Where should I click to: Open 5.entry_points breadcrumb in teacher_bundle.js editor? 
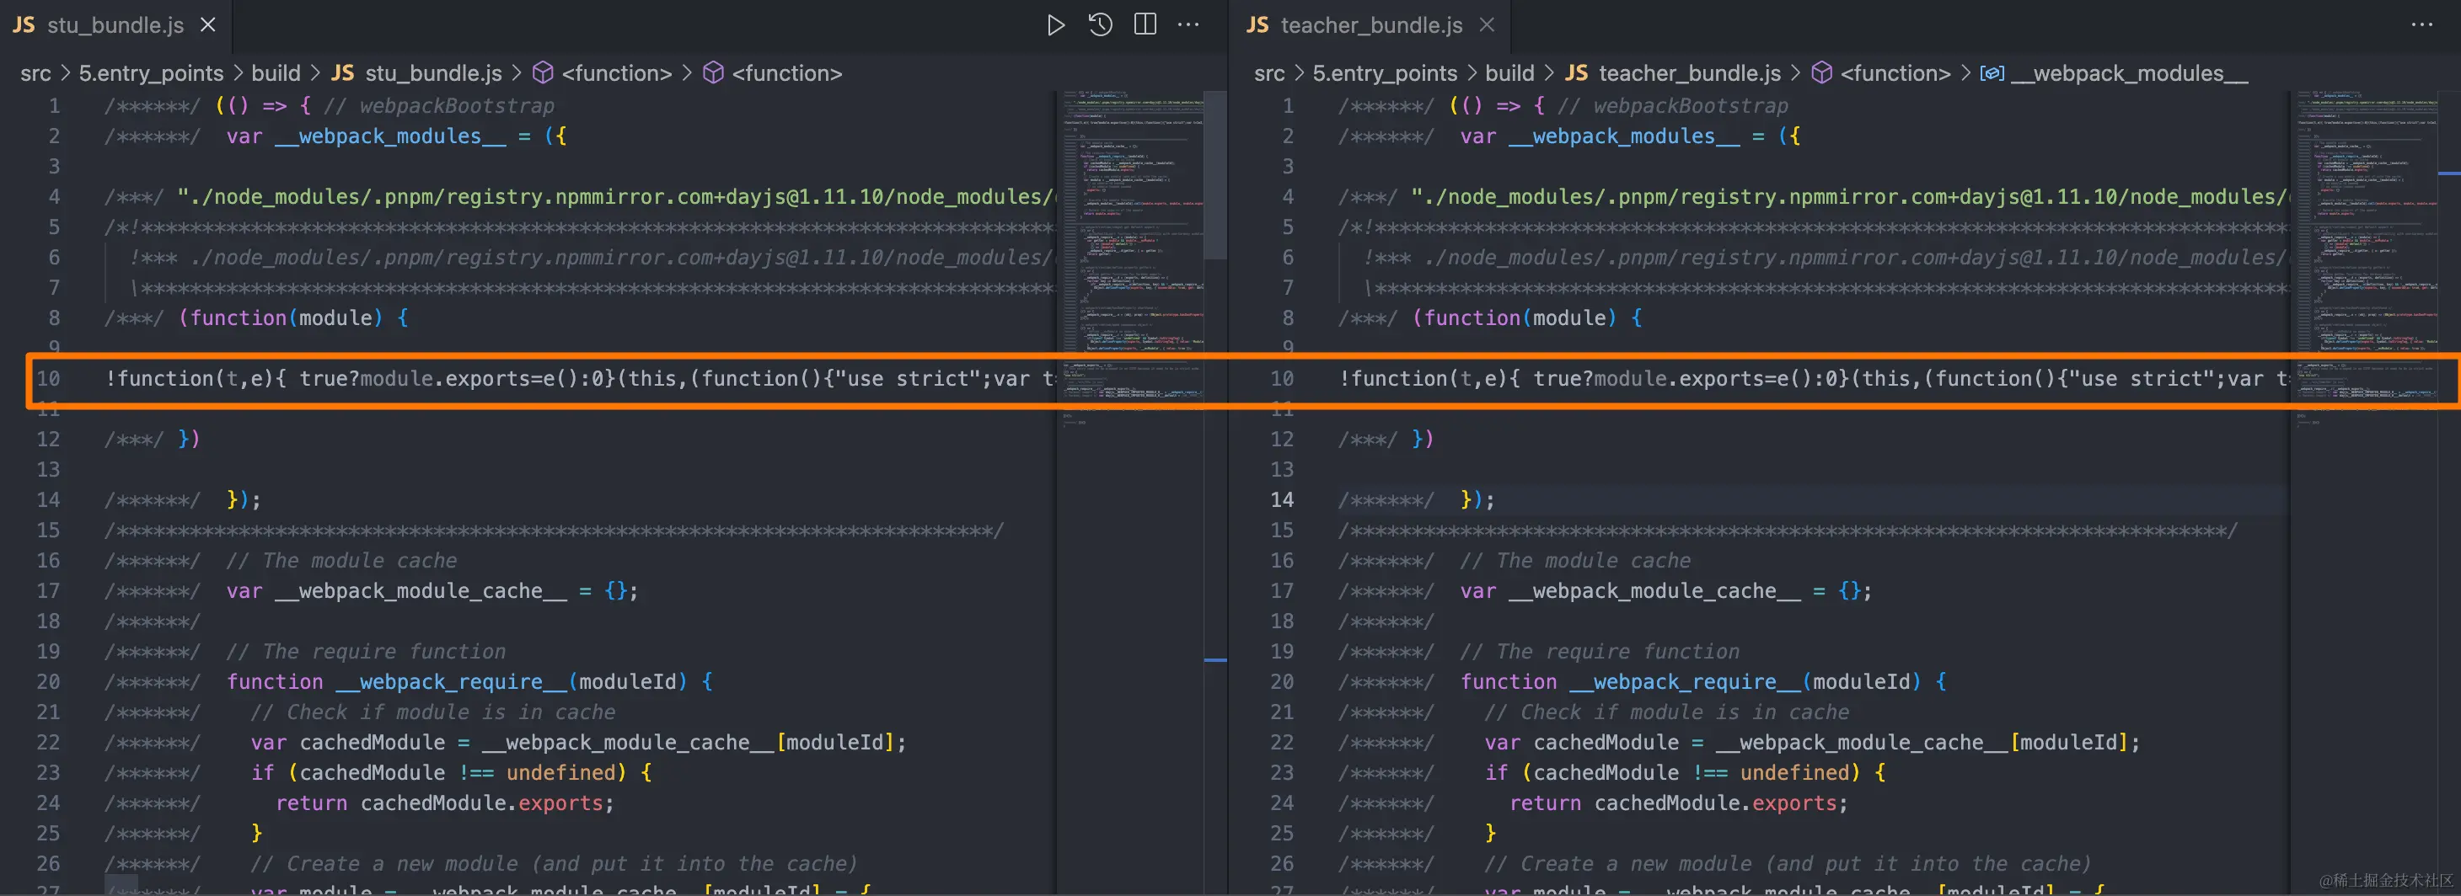point(1386,72)
